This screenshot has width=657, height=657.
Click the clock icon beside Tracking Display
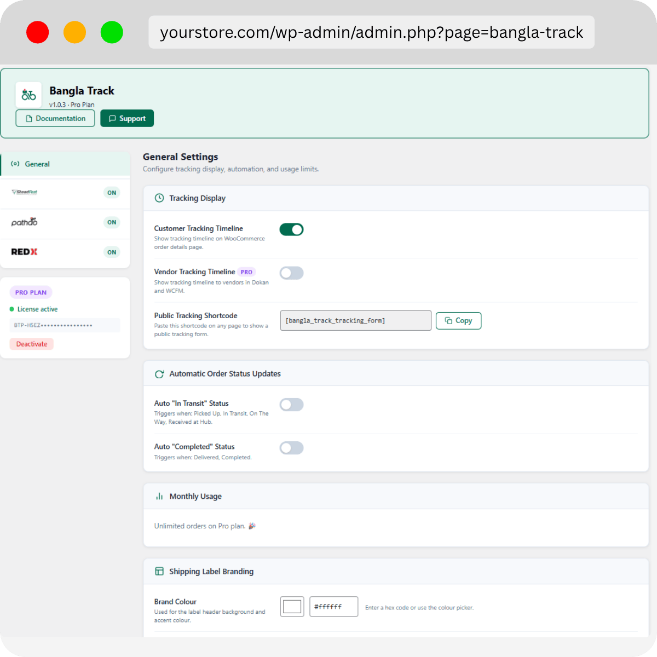pos(159,198)
